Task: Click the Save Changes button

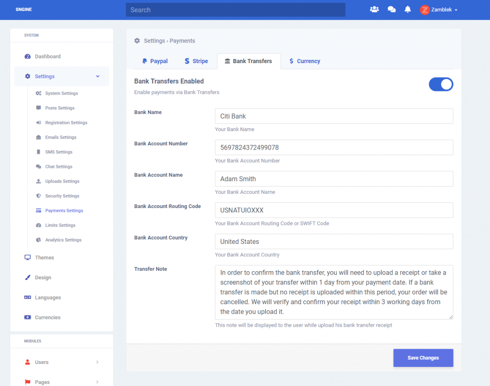Action: 423,358
